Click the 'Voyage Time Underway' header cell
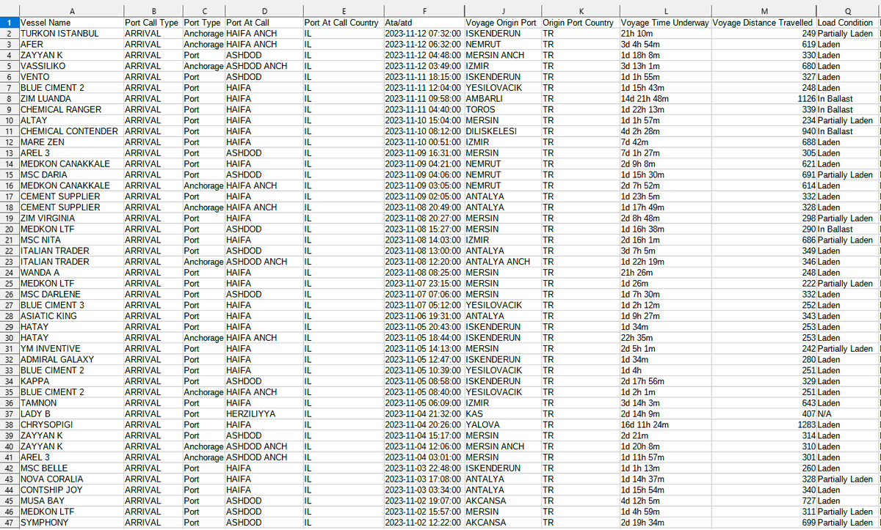 (x=665, y=23)
